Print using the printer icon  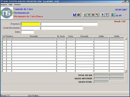coord(79,14)
